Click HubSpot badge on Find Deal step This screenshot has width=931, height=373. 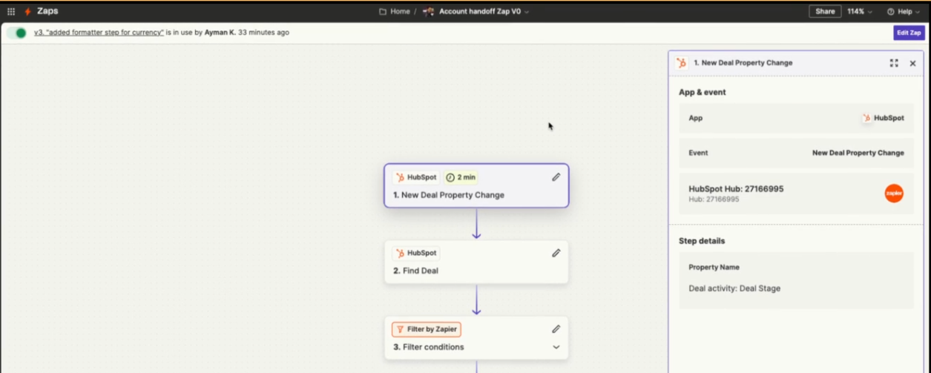(416, 253)
